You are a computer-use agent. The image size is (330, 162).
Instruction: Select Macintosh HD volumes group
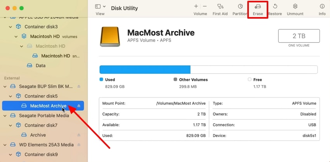point(50,37)
